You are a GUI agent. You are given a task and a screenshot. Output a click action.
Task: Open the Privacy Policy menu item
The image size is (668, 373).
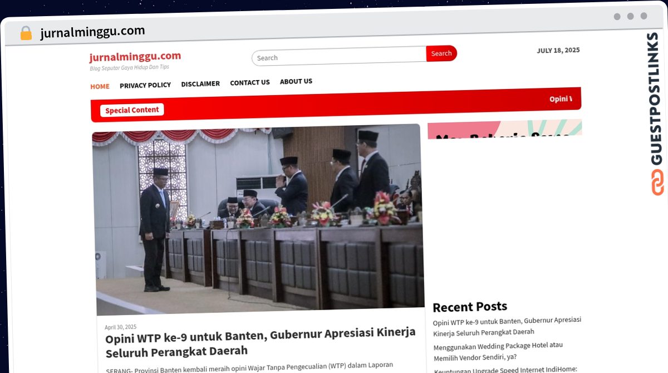[145, 85]
